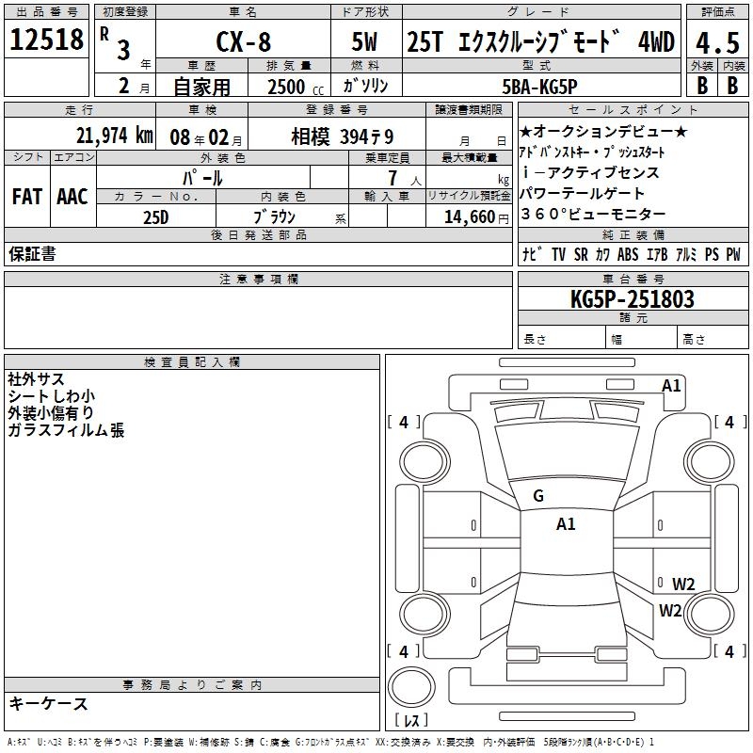The height and width of the screenshot is (753, 753).
Task: Click ABS in genuine equipment
Action: (628, 254)
